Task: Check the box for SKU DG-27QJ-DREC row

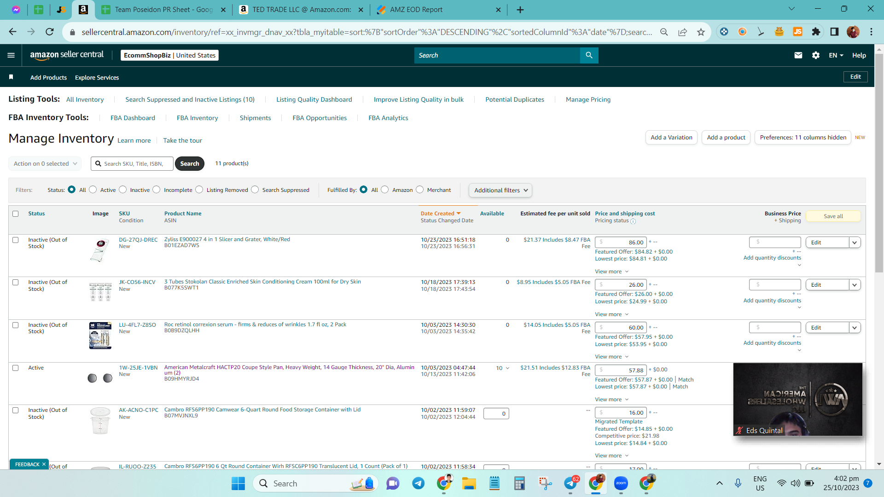Action: 16,240
